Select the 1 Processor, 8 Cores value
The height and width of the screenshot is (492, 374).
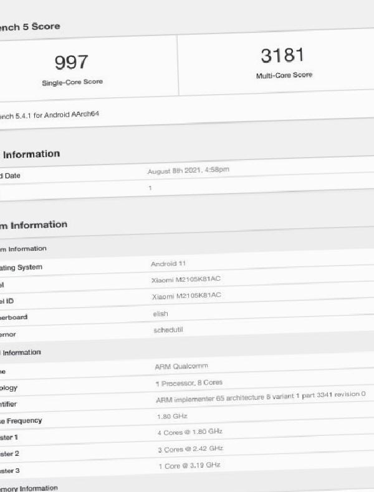(189, 383)
